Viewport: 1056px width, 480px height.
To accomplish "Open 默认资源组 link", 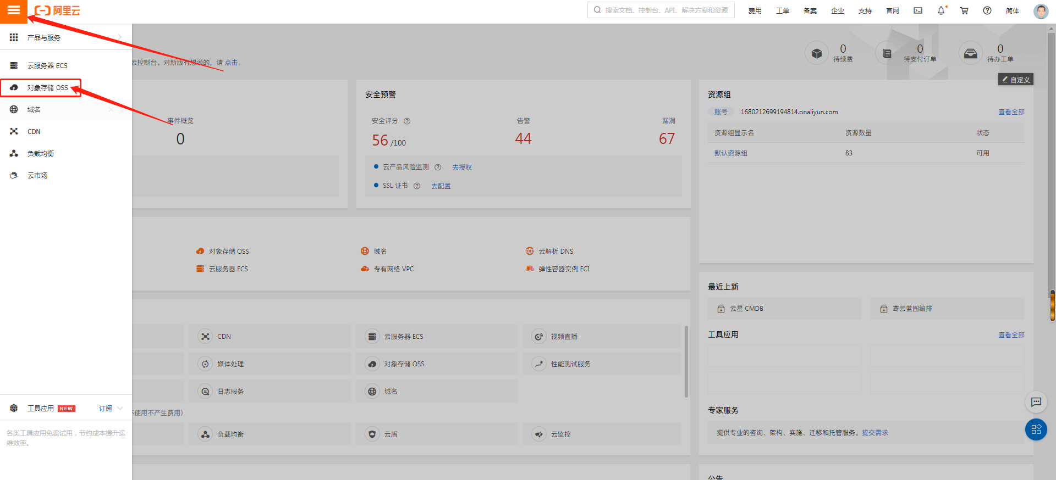I will pos(730,153).
